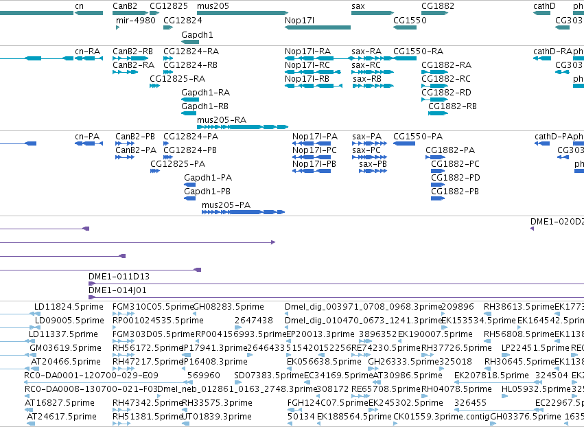This screenshot has width=584, height=427.
Task: Open BAC clone DME1-014J01
Action: click(x=117, y=290)
